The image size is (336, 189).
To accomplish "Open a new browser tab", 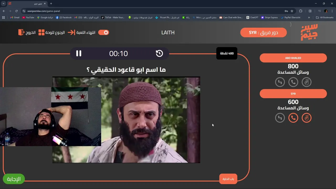I will coord(51,4).
